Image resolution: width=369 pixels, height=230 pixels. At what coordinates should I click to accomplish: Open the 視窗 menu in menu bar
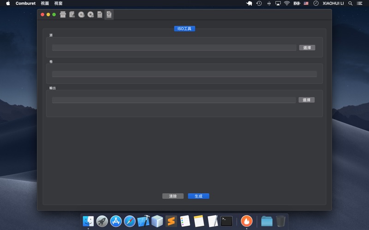[x=59, y=3]
